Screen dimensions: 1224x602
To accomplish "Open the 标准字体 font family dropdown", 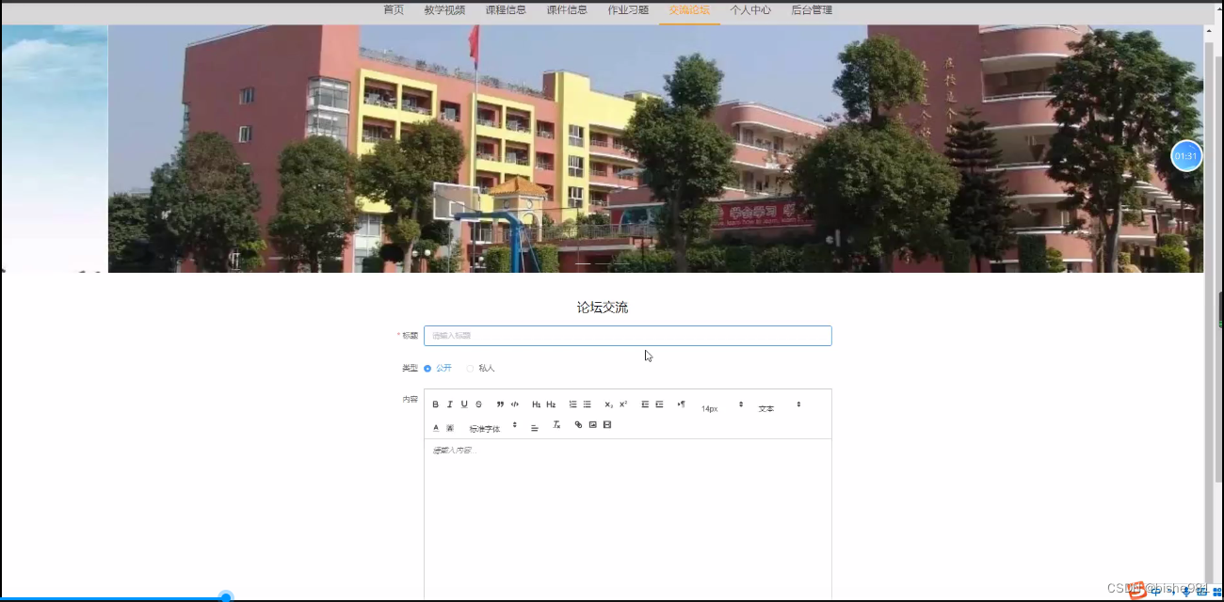I will [x=486, y=426].
